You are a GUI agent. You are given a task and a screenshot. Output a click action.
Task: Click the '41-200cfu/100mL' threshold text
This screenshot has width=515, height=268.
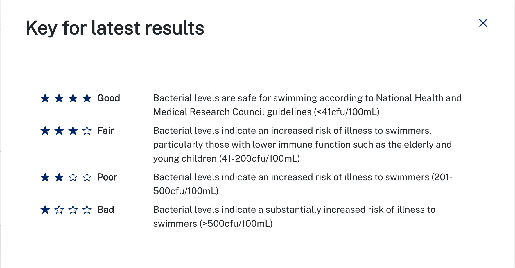[259, 158]
